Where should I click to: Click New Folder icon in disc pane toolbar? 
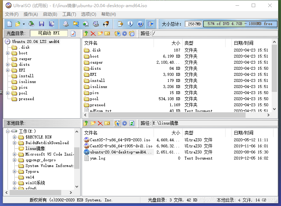[100, 34]
